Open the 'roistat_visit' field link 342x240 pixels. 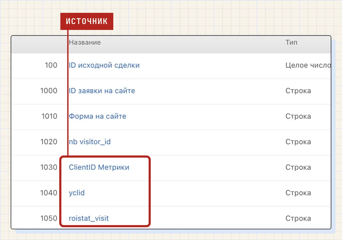[x=89, y=218]
